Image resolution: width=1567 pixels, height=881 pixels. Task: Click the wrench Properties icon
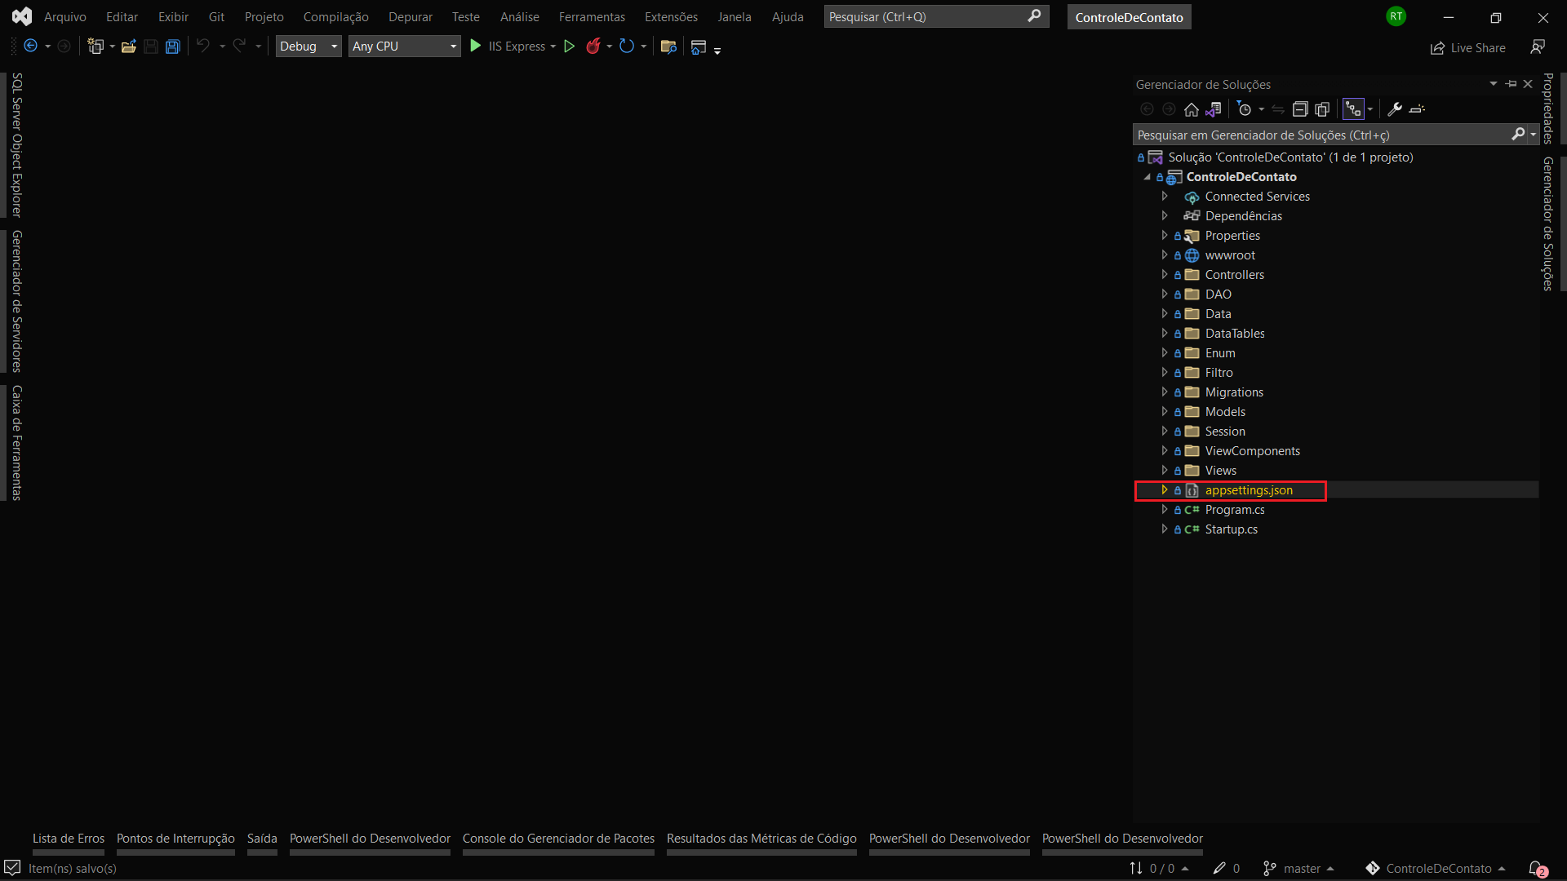pos(1395,109)
